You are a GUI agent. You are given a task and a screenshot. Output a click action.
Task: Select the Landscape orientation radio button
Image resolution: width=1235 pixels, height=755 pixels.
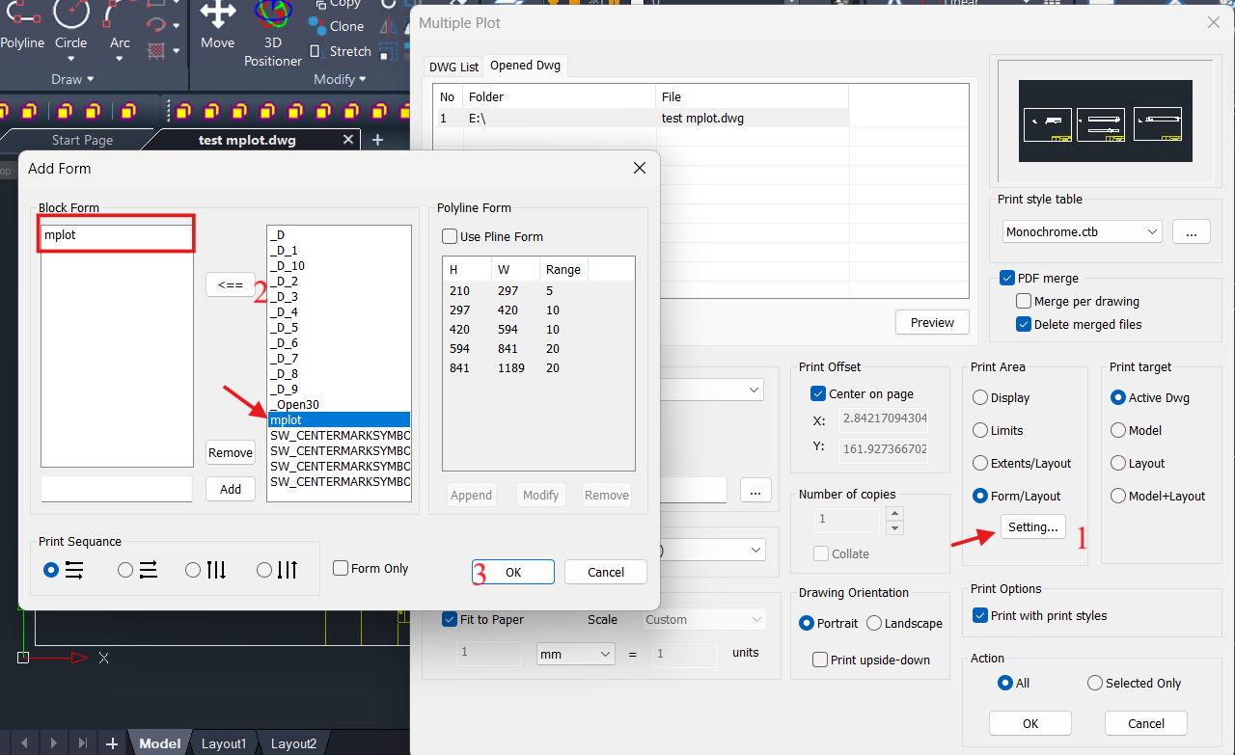[874, 624]
